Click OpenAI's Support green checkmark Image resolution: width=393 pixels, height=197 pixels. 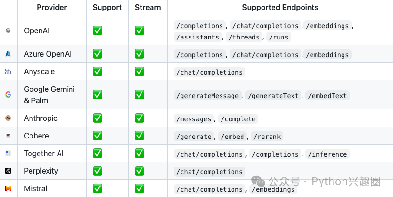(x=98, y=30)
